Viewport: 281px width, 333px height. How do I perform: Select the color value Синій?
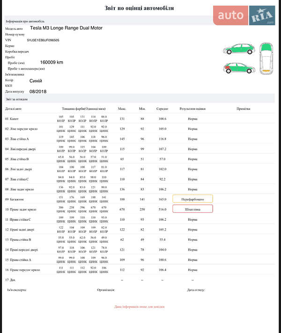point(36,81)
